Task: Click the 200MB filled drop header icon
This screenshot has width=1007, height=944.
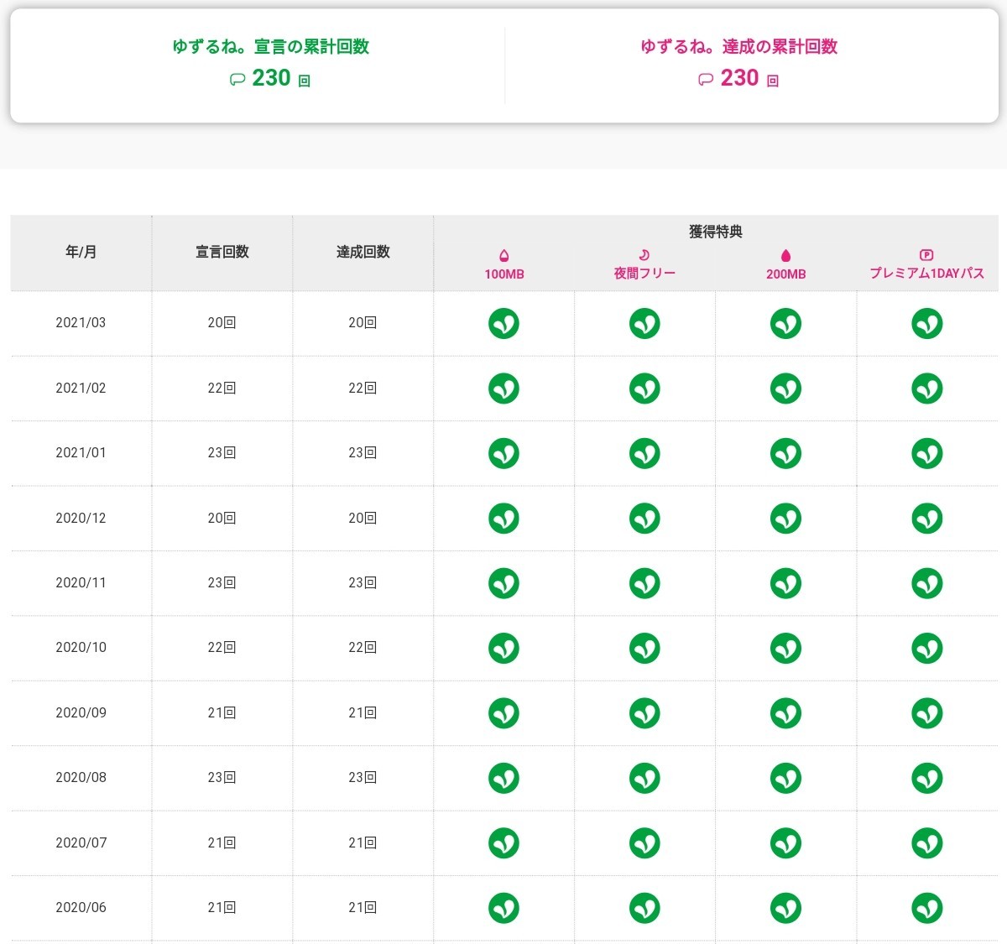Action: point(785,256)
